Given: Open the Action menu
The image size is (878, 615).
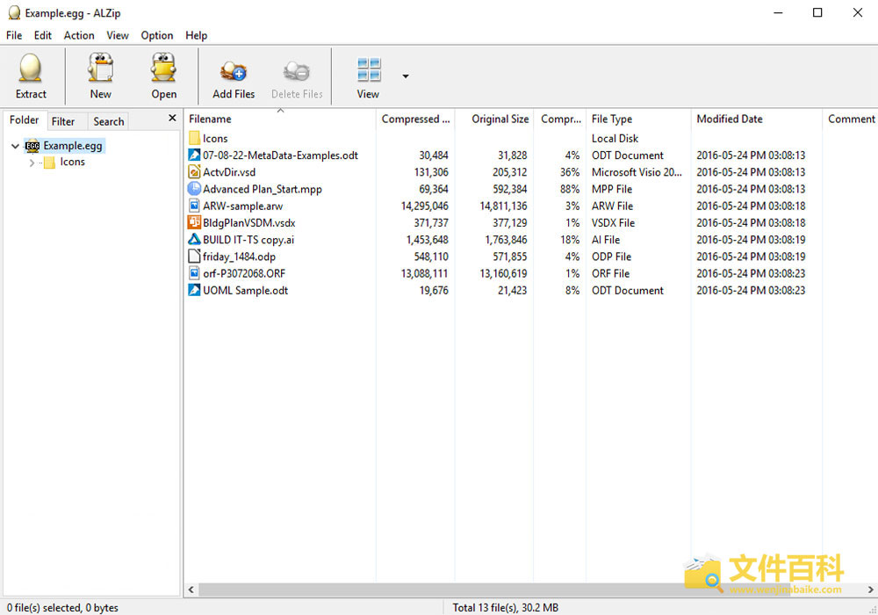Looking at the screenshot, I should click(x=79, y=35).
